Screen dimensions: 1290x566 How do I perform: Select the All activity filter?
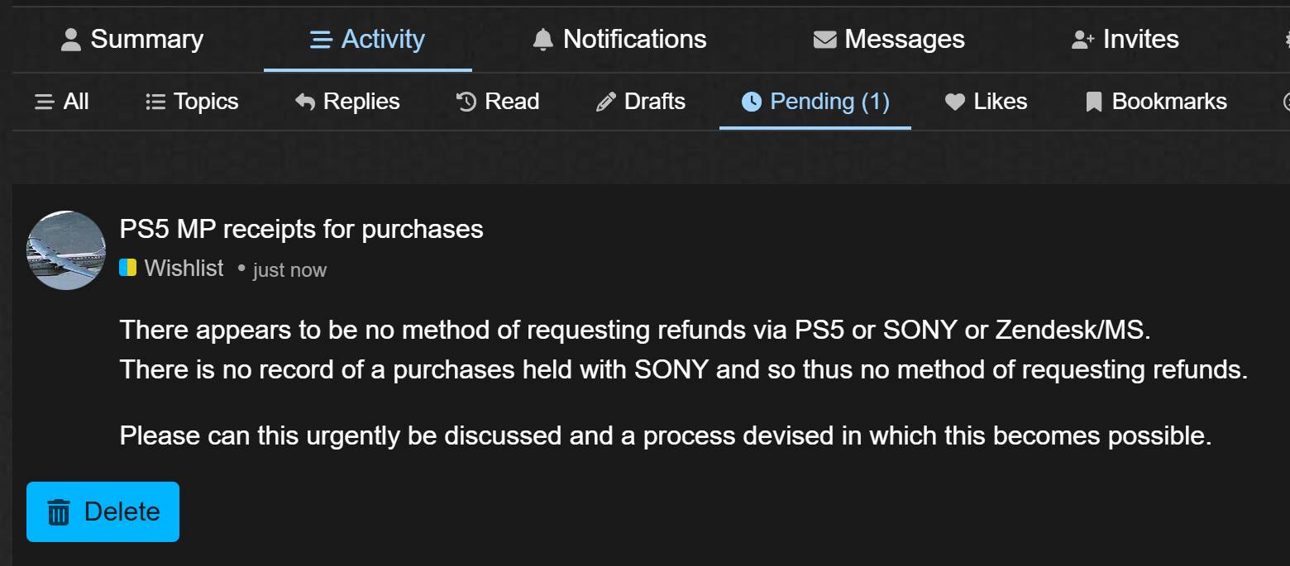pyautogui.click(x=61, y=102)
